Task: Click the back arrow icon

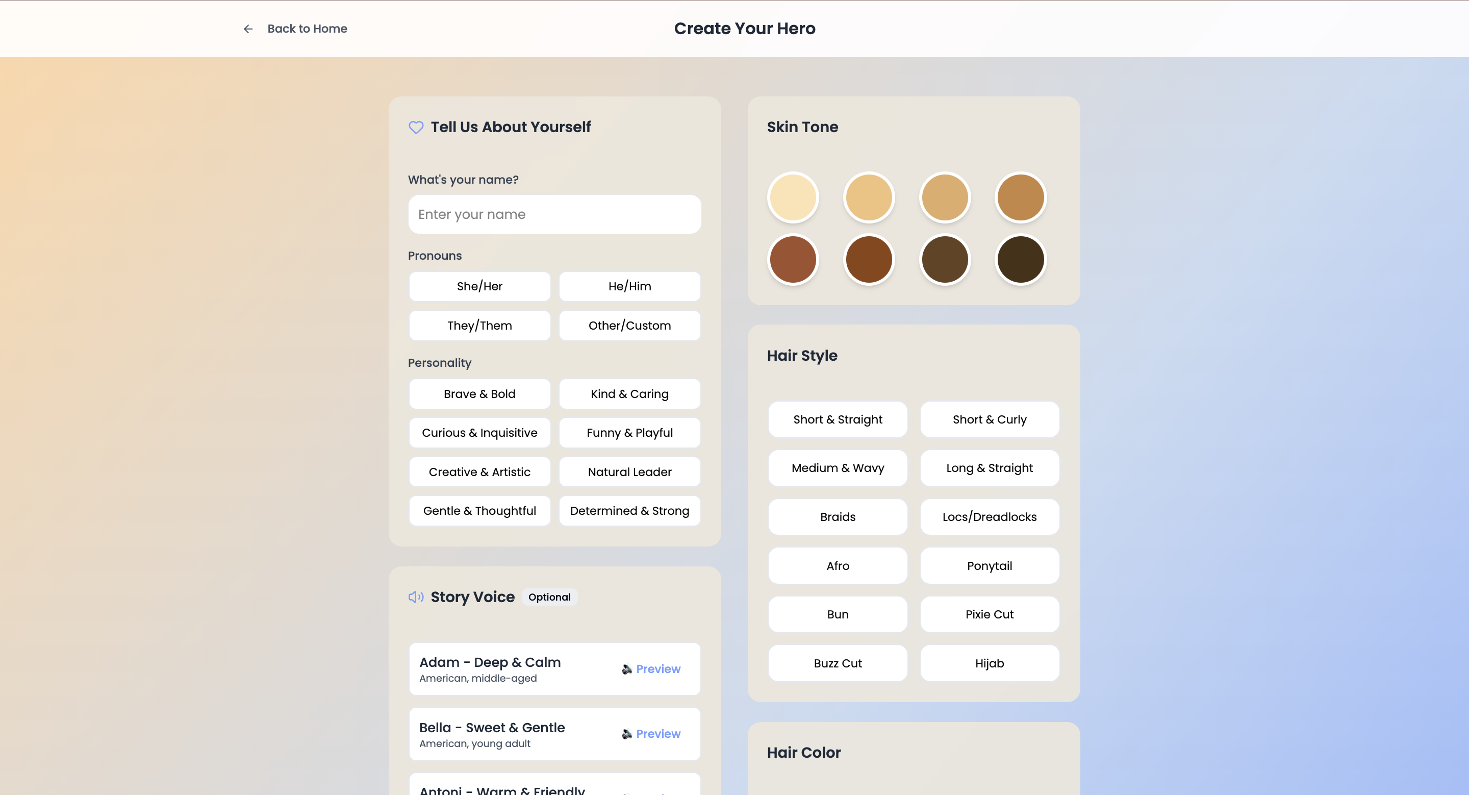Action: 248,29
